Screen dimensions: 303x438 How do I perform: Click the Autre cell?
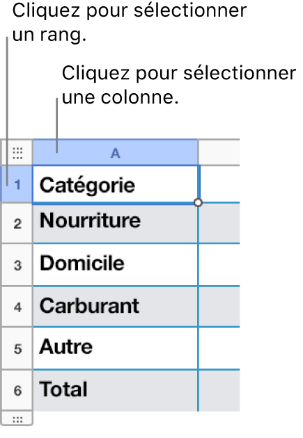(x=115, y=348)
